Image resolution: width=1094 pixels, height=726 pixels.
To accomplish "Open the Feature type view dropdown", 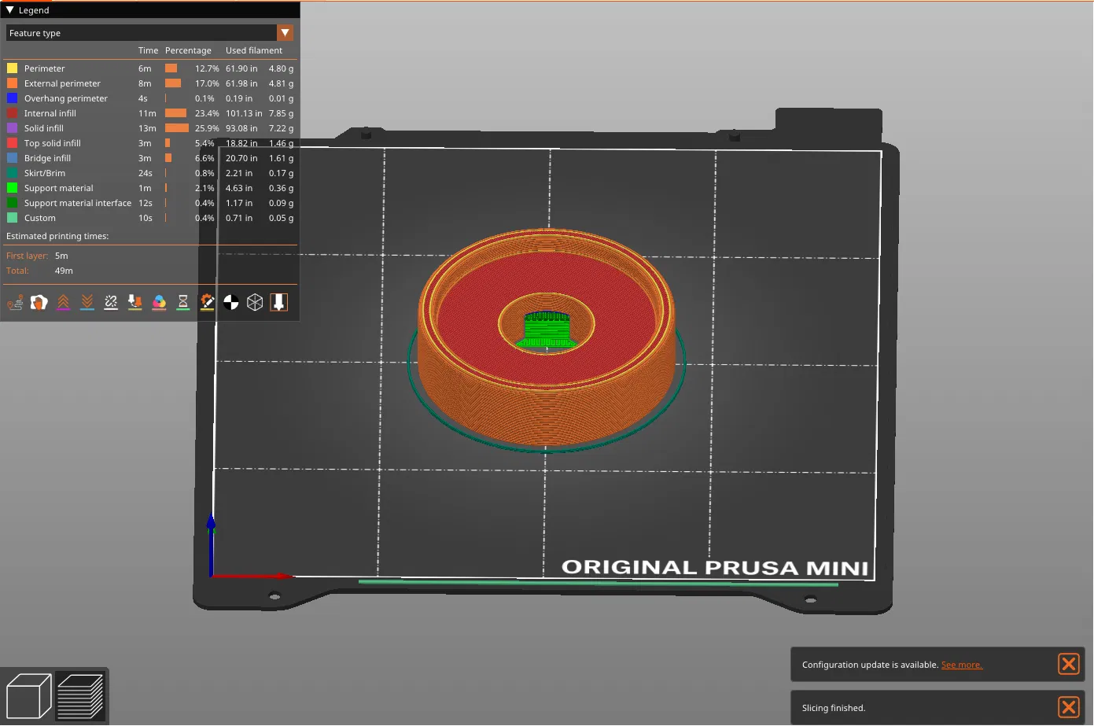I will tap(150, 33).
